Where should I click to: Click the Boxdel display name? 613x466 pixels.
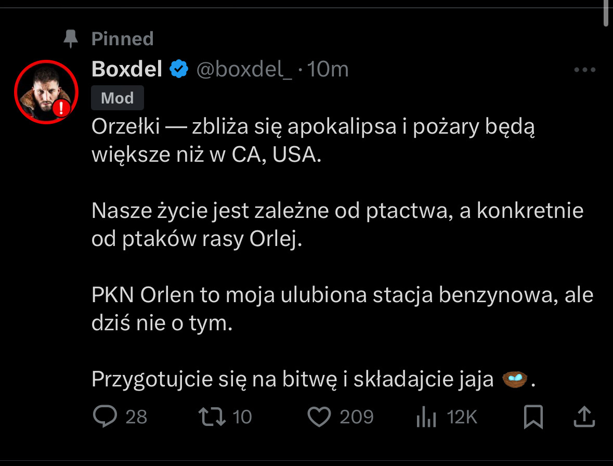tap(127, 69)
